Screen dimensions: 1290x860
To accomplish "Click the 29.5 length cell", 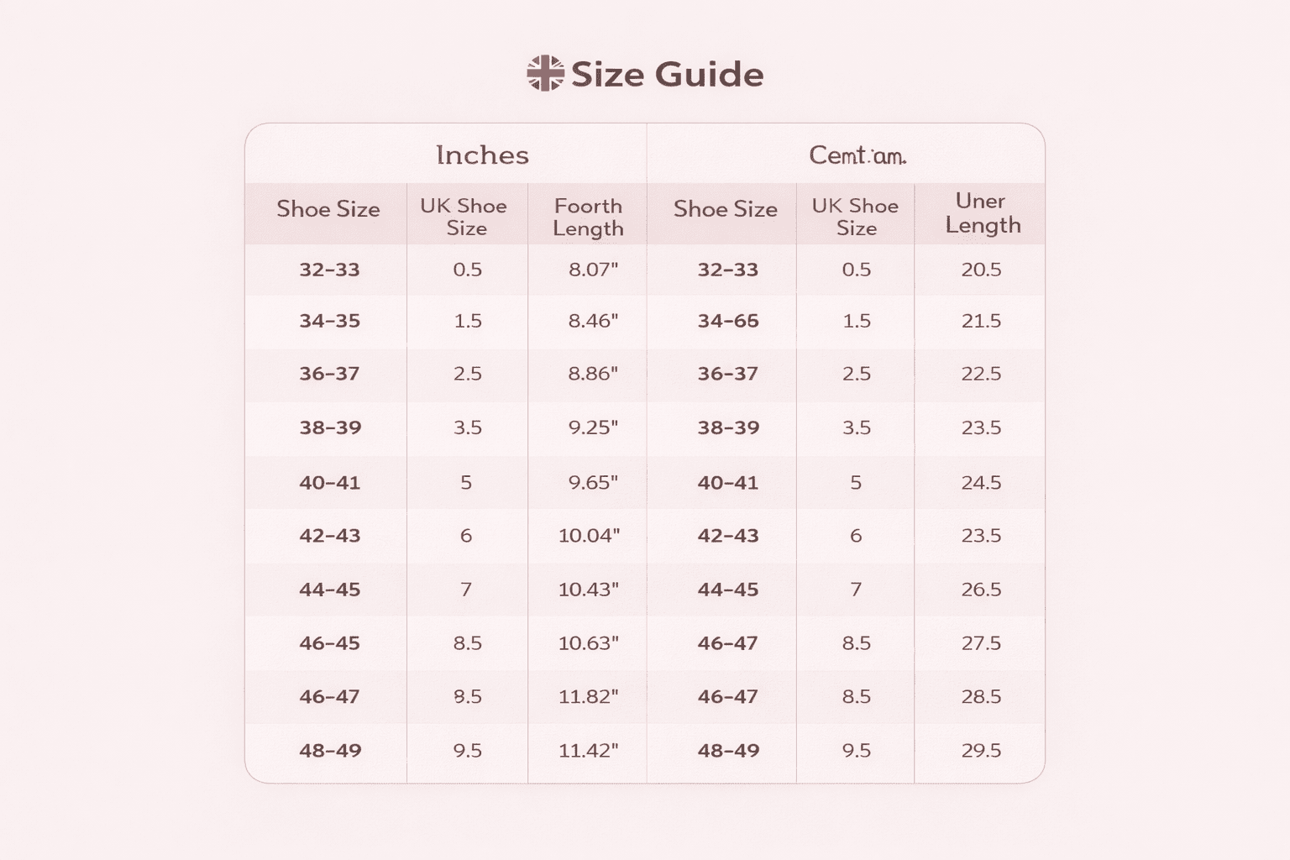I will (981, 750).
